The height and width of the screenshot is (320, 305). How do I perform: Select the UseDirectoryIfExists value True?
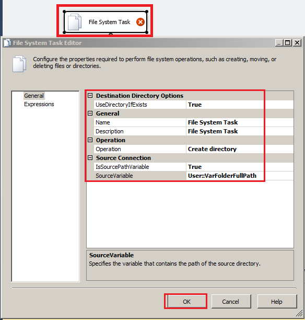coord(240,105)
